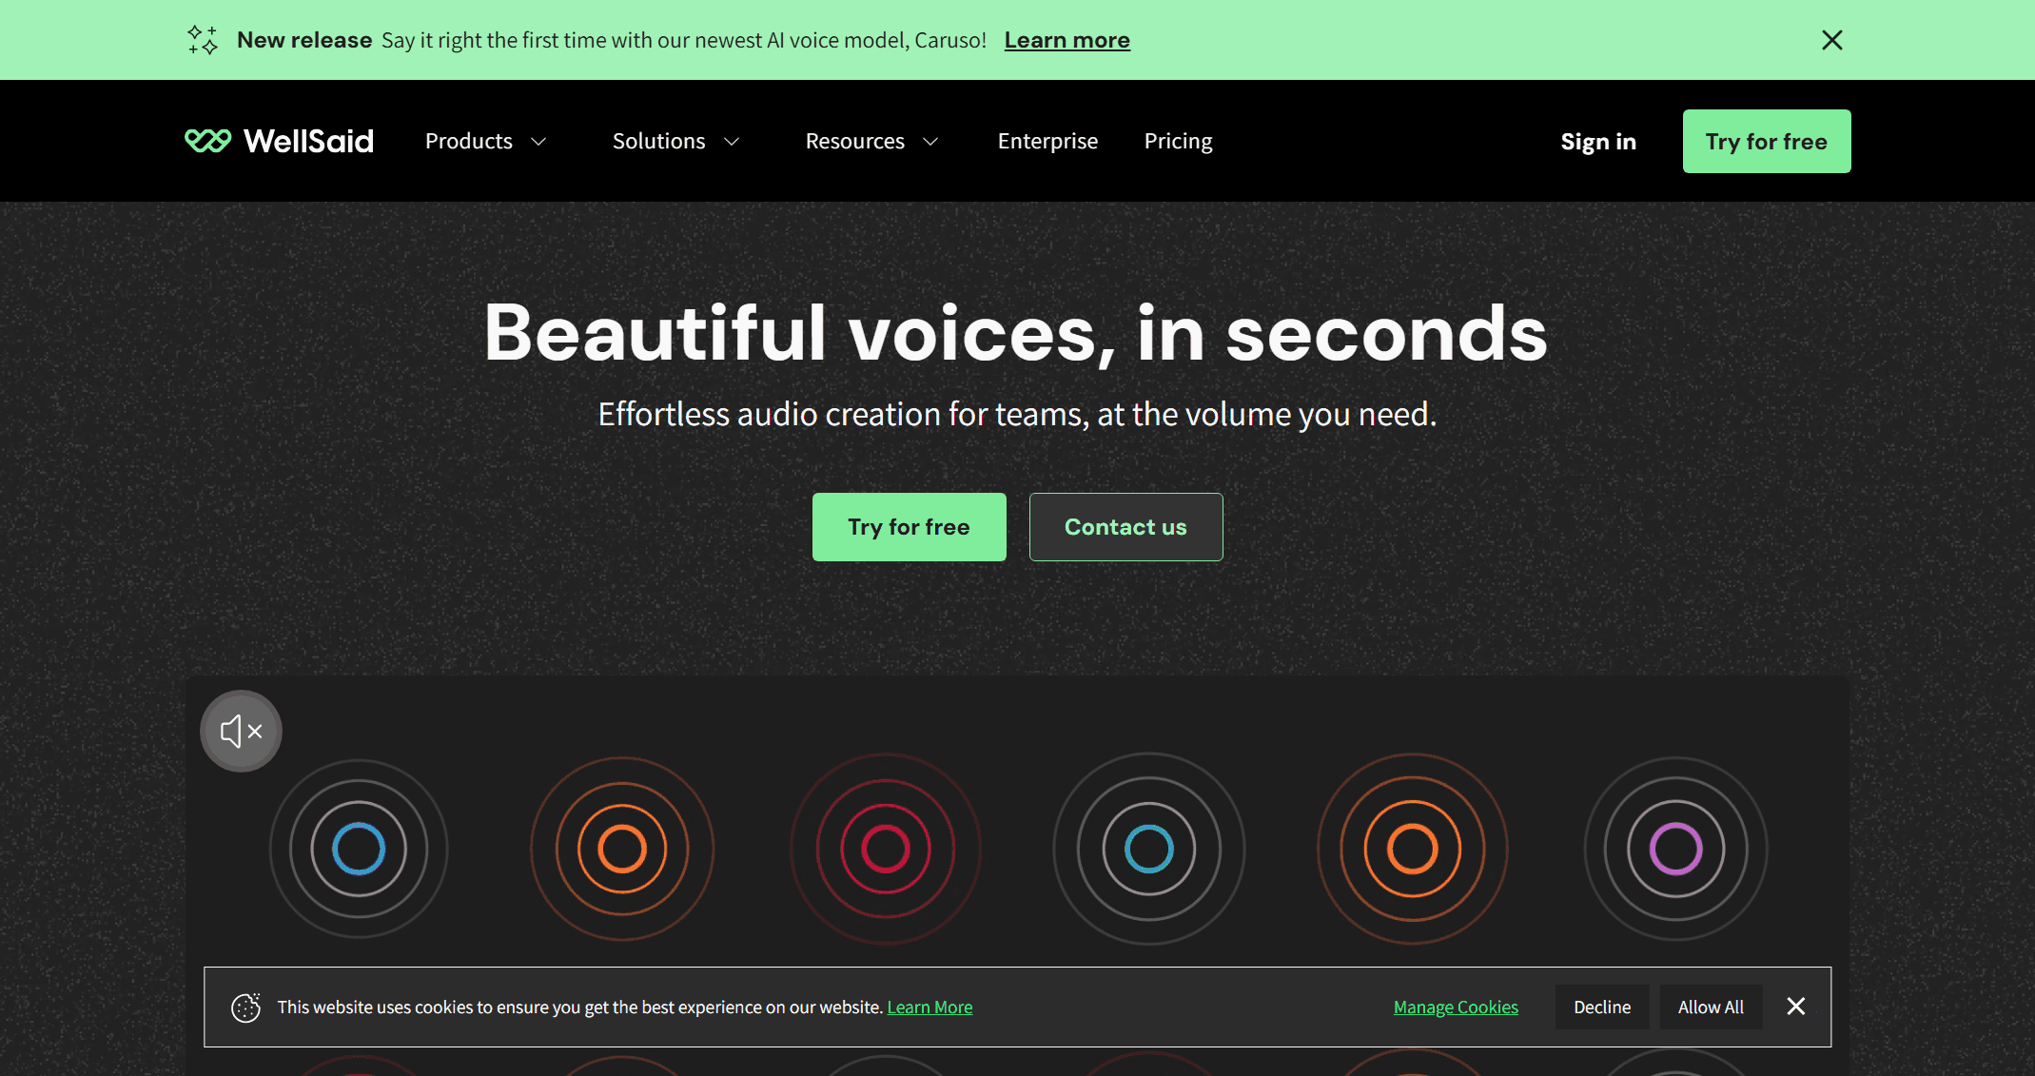Allow all cookies
This screenshot has width=2035, height=1076.
1711,1007
